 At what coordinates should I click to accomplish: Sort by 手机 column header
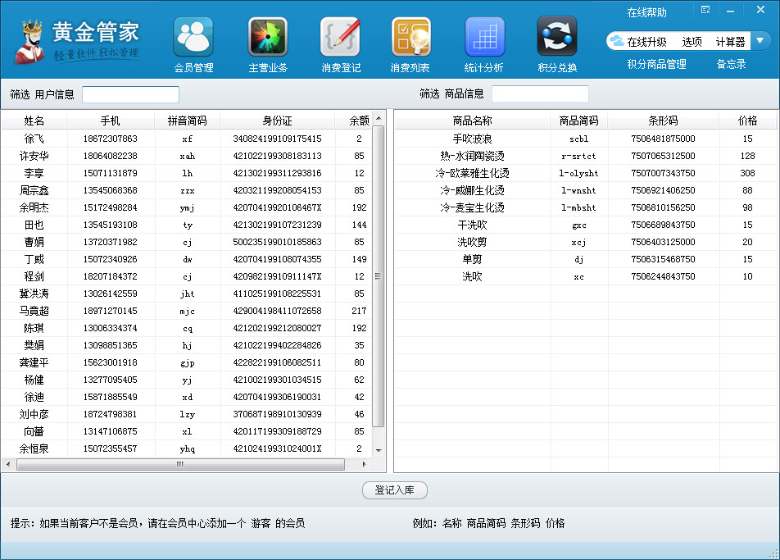click(x=111, y=121)
